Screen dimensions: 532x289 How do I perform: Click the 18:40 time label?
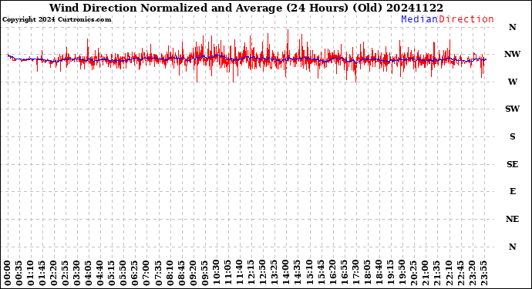tap(379, 274)
